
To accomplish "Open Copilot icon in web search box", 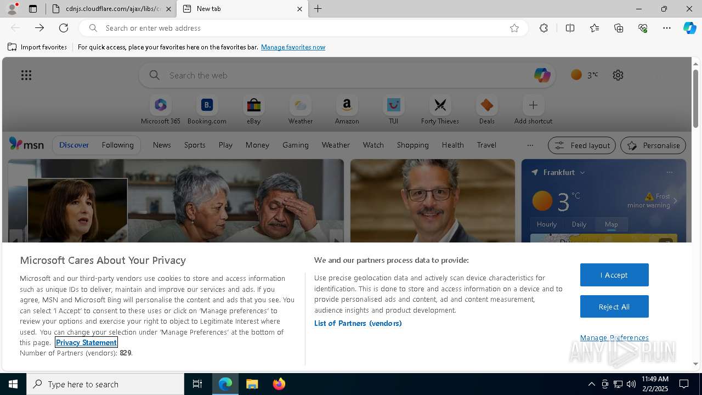I will (x=542, y=75).
